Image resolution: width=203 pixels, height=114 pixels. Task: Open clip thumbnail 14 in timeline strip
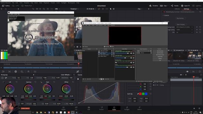194,56
